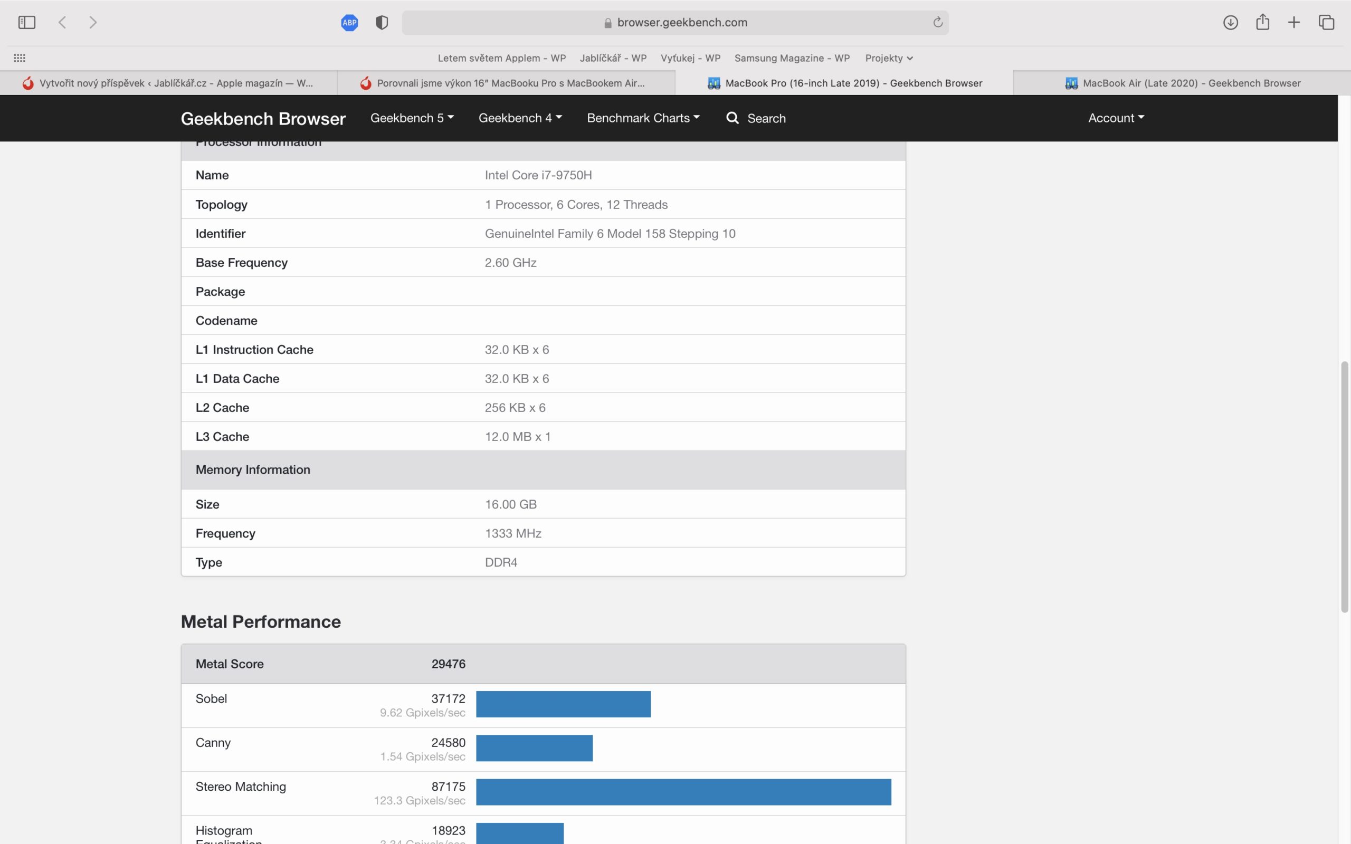Click the L1 Data Cache label
Viewport: 1351px width, 844px height.
coord(237,378)
